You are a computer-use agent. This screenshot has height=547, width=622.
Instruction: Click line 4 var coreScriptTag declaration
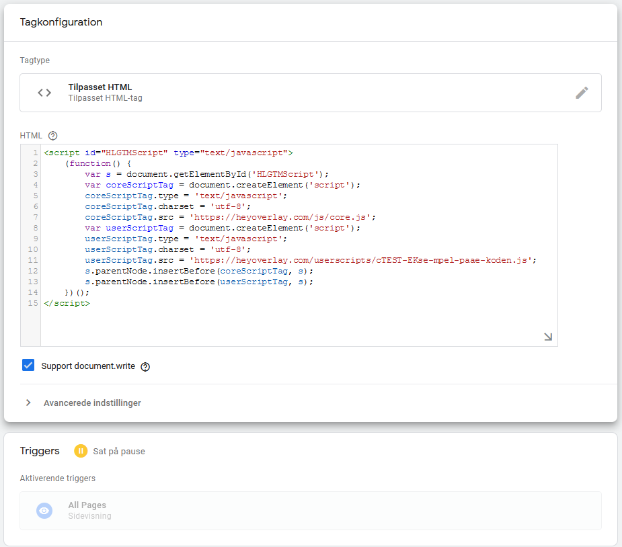click(223, 185)
